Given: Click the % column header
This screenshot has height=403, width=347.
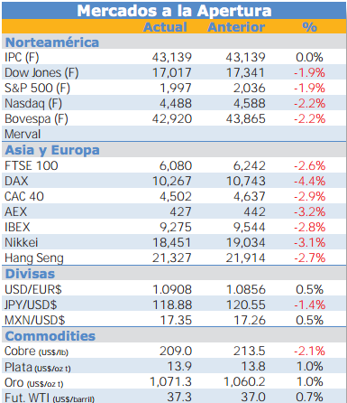Looking at the screenshot, I should (x=309, y=27).
